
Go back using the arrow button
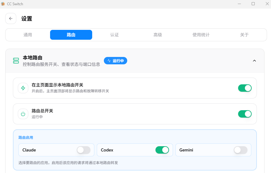pyautogui.click(x=11, y=18)
